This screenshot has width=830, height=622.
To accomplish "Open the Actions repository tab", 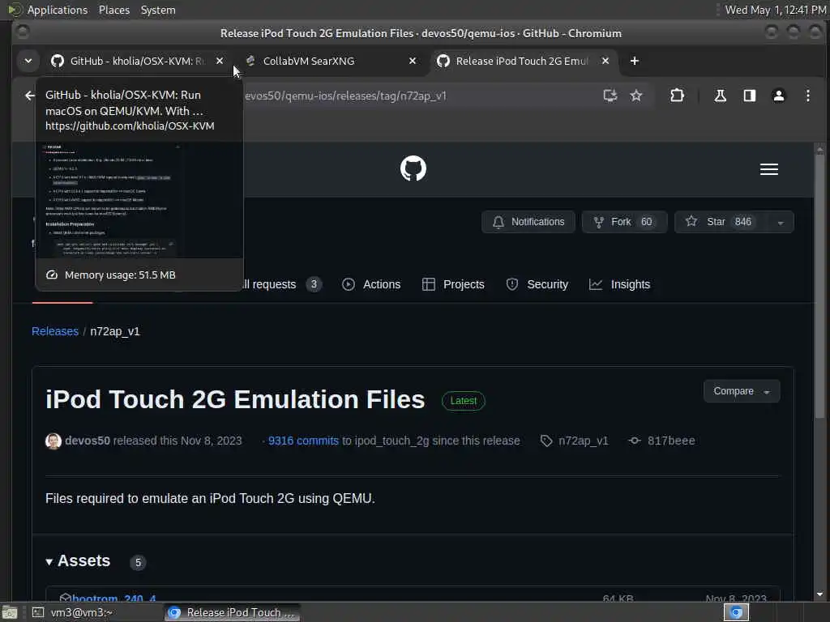I will 371,284.
